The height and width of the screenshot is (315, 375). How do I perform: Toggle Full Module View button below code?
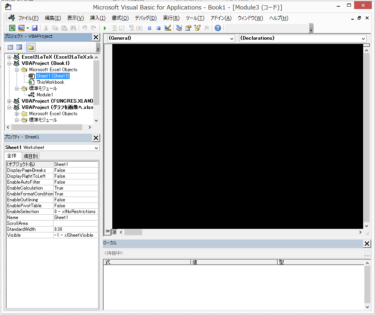[114, 232]
